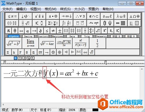The width and height of the screenshot is (145, 112).
Task: Switch to the Derivs tab
Action: [x=28, y=36]
